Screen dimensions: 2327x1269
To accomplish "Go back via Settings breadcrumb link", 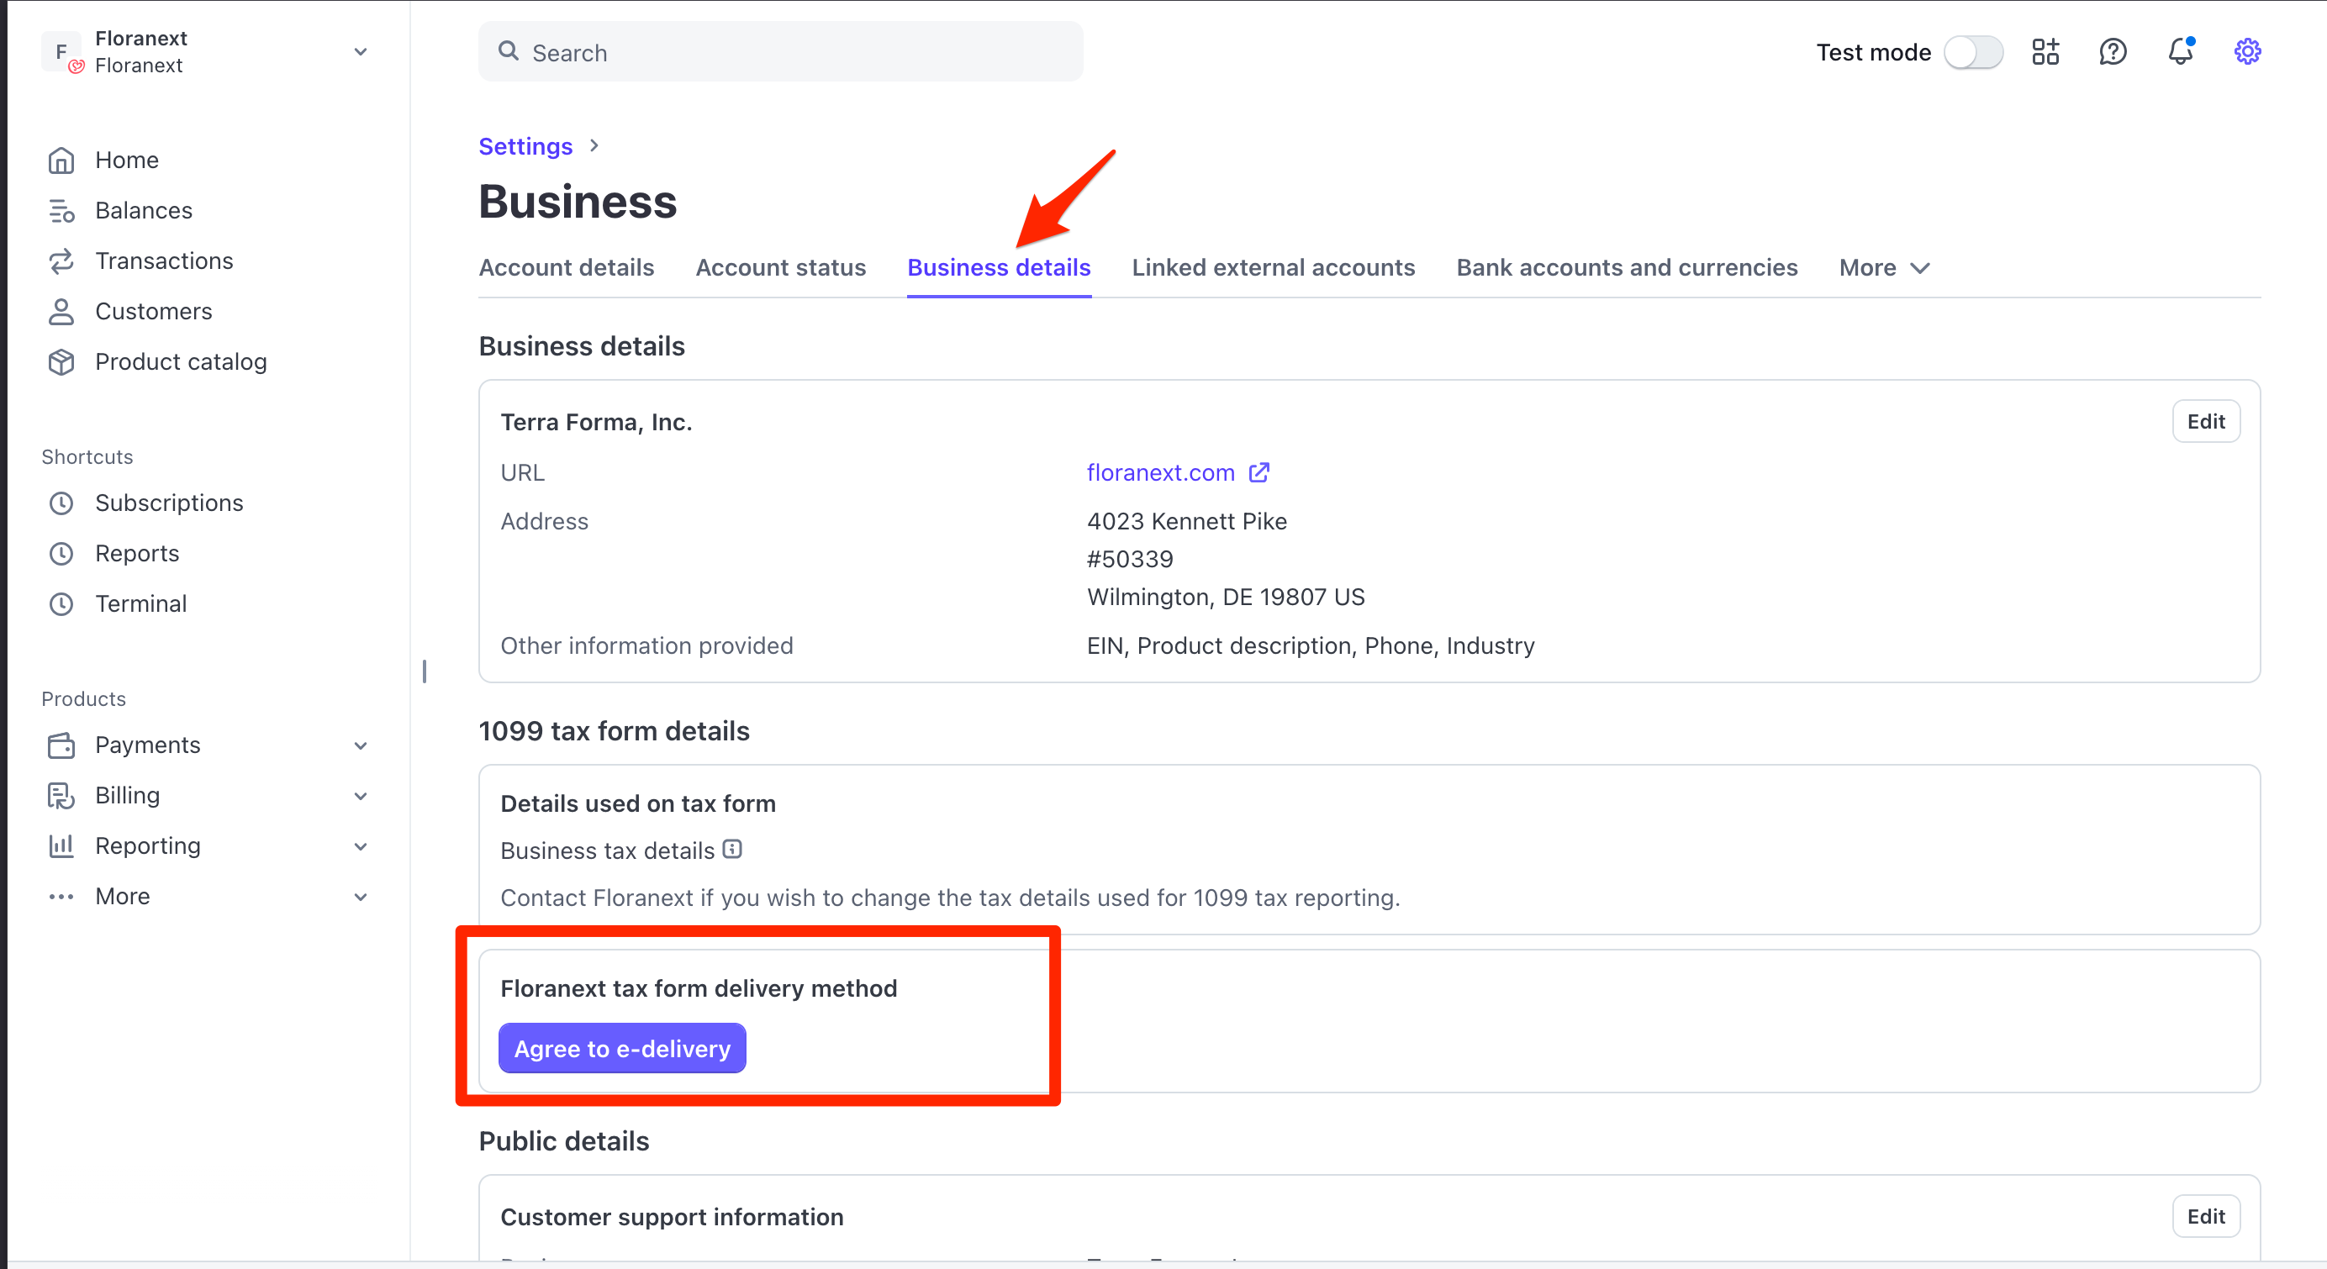I will pyautogui.click(x=525, y=146).
